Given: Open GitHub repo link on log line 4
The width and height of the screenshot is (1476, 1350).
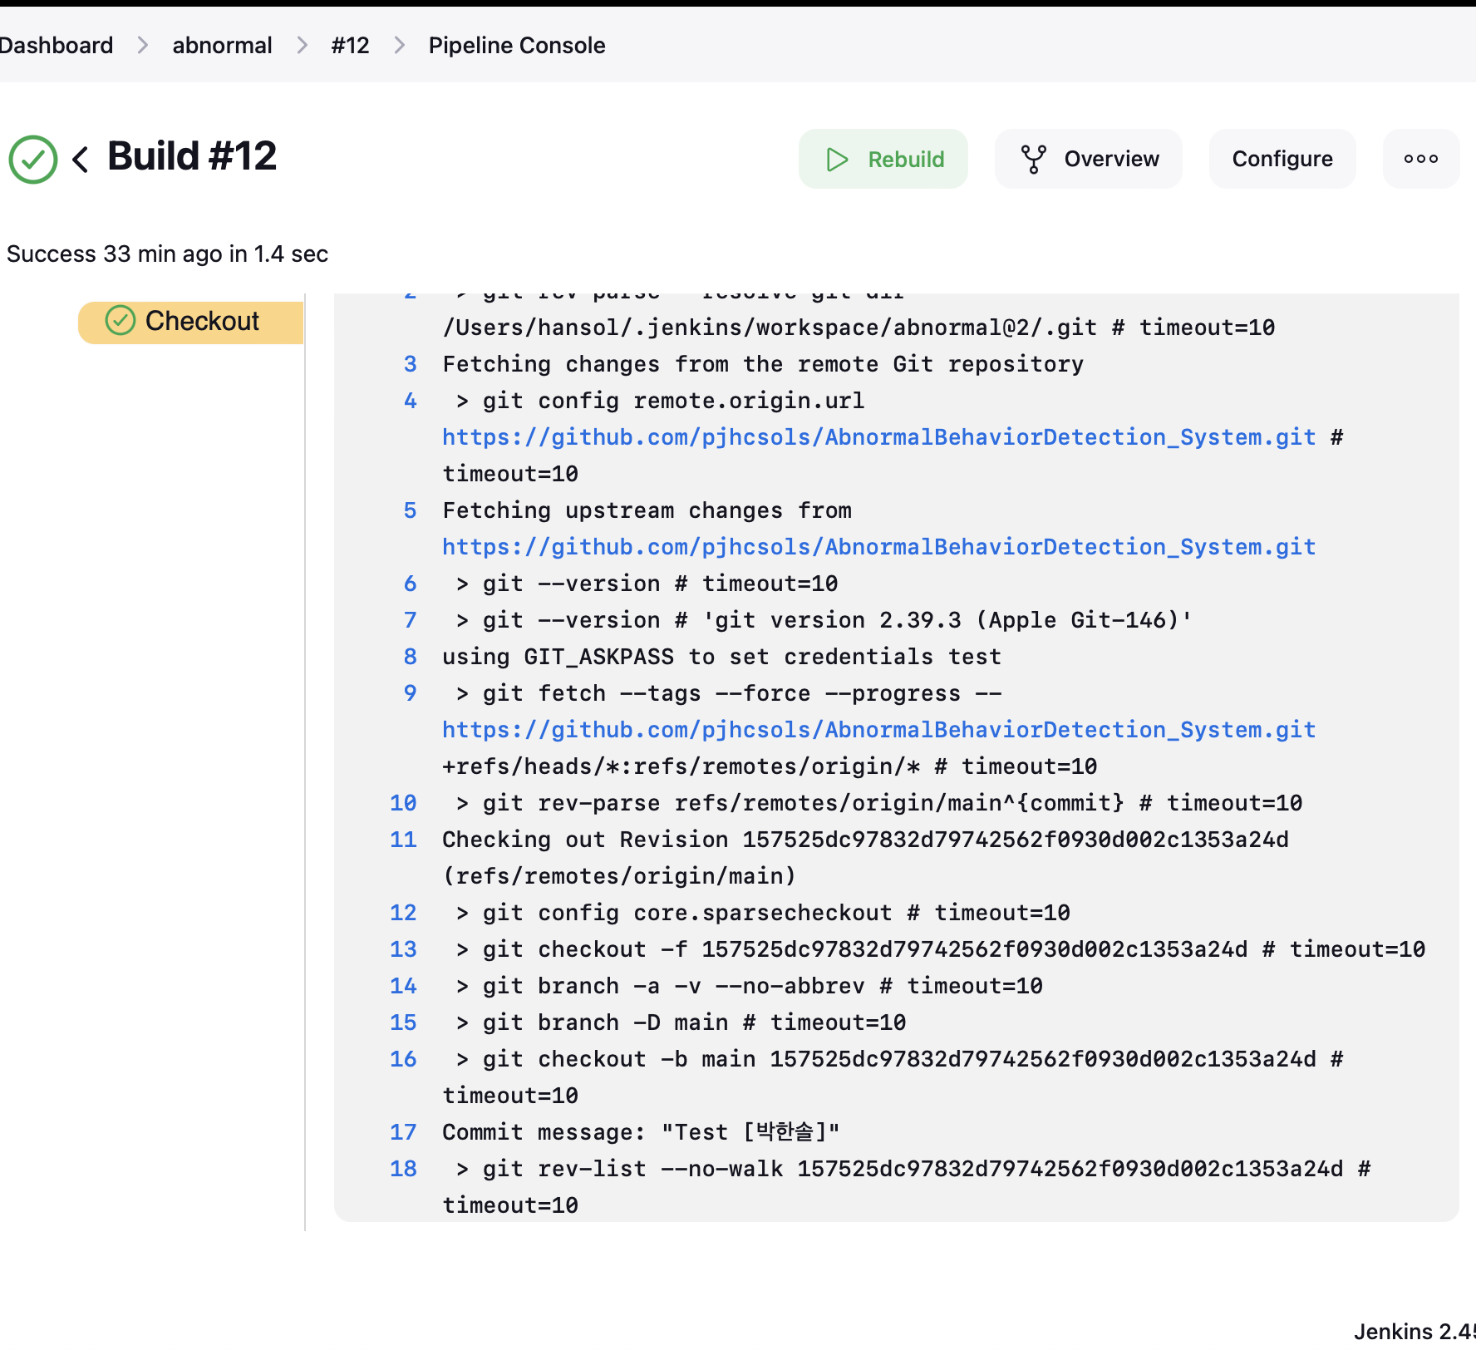Looking at the screenshot, I should coord(879,437).
